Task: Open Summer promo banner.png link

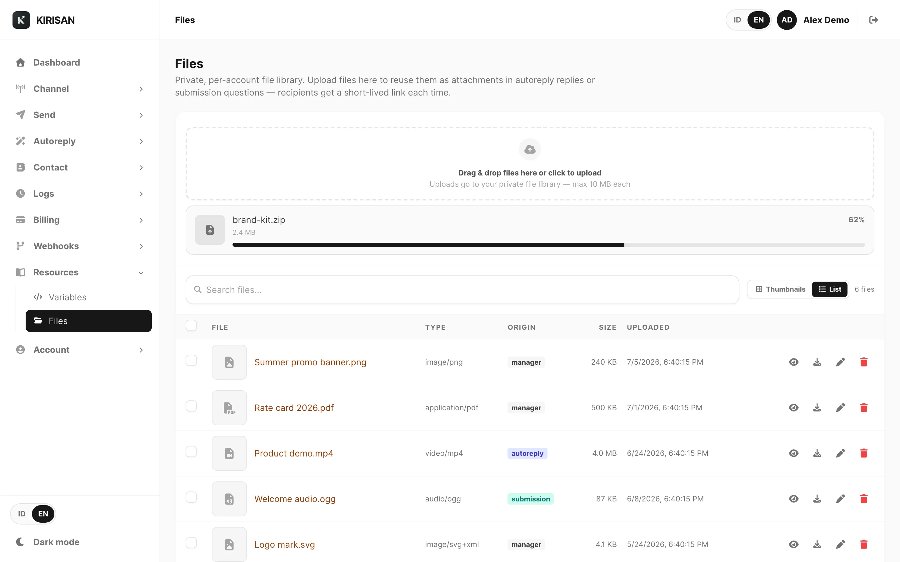Action: (310, 362)
